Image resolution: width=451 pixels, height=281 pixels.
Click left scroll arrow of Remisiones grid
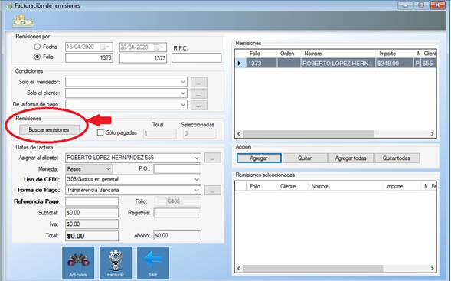click(239, 134)
